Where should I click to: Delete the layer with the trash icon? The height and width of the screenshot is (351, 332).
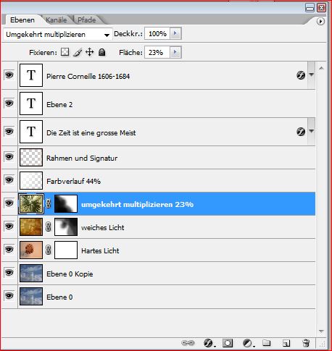click(x=306, y=342)
